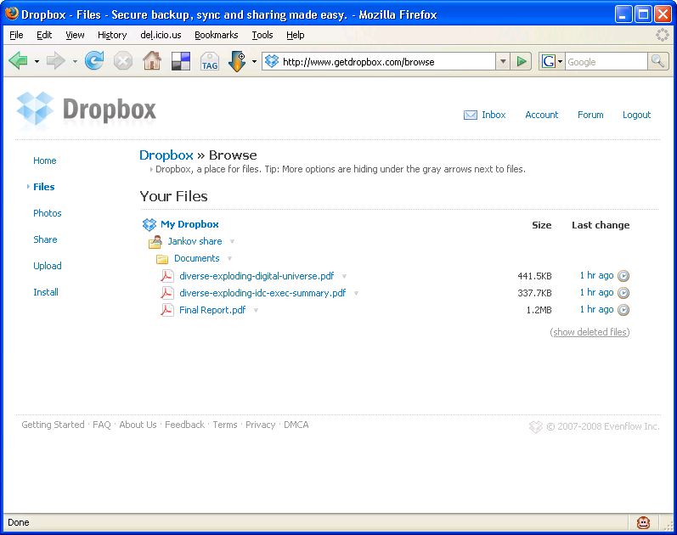
Task: Open revision clock for diverse-exploding-digital-universe.pdf
Action: pos(623,275)
